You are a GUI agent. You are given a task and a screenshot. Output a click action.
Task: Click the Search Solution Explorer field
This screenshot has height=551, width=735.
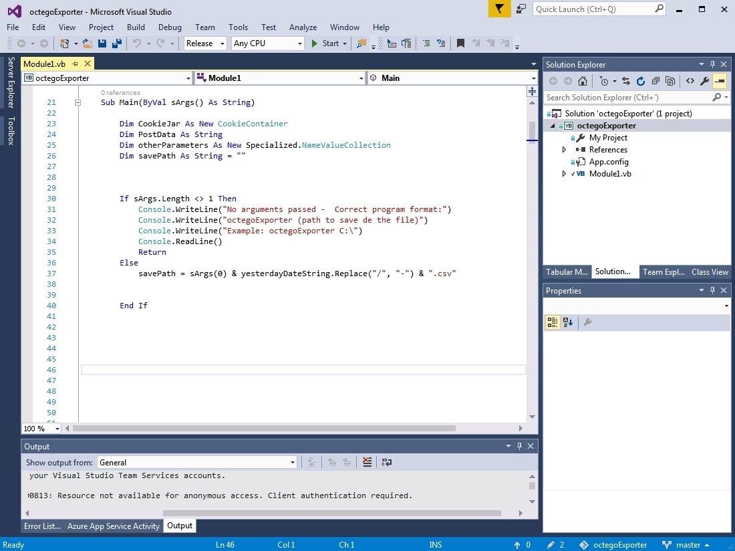pyautogui.click(x=637, y=98)
